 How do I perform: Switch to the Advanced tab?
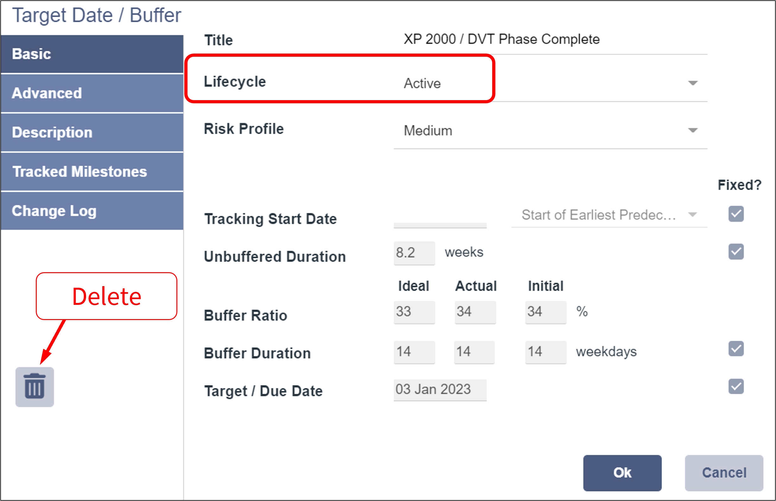click(x=92, y=93)
